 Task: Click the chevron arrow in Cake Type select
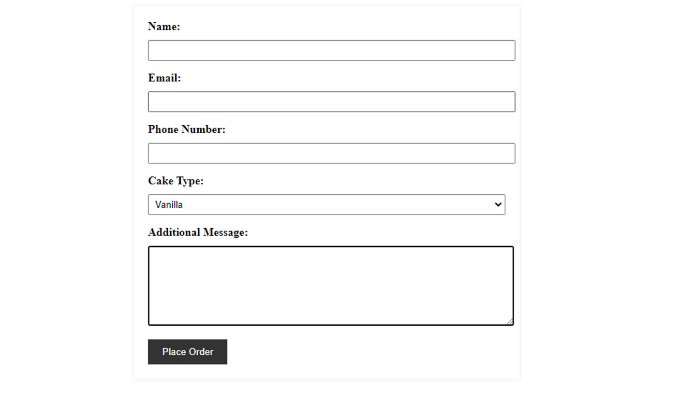[x=498, y=204]
